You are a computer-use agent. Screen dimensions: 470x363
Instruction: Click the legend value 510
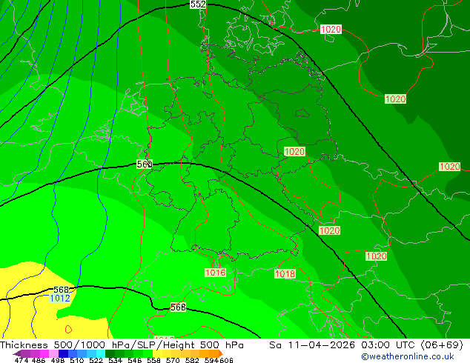click(77, 360)
